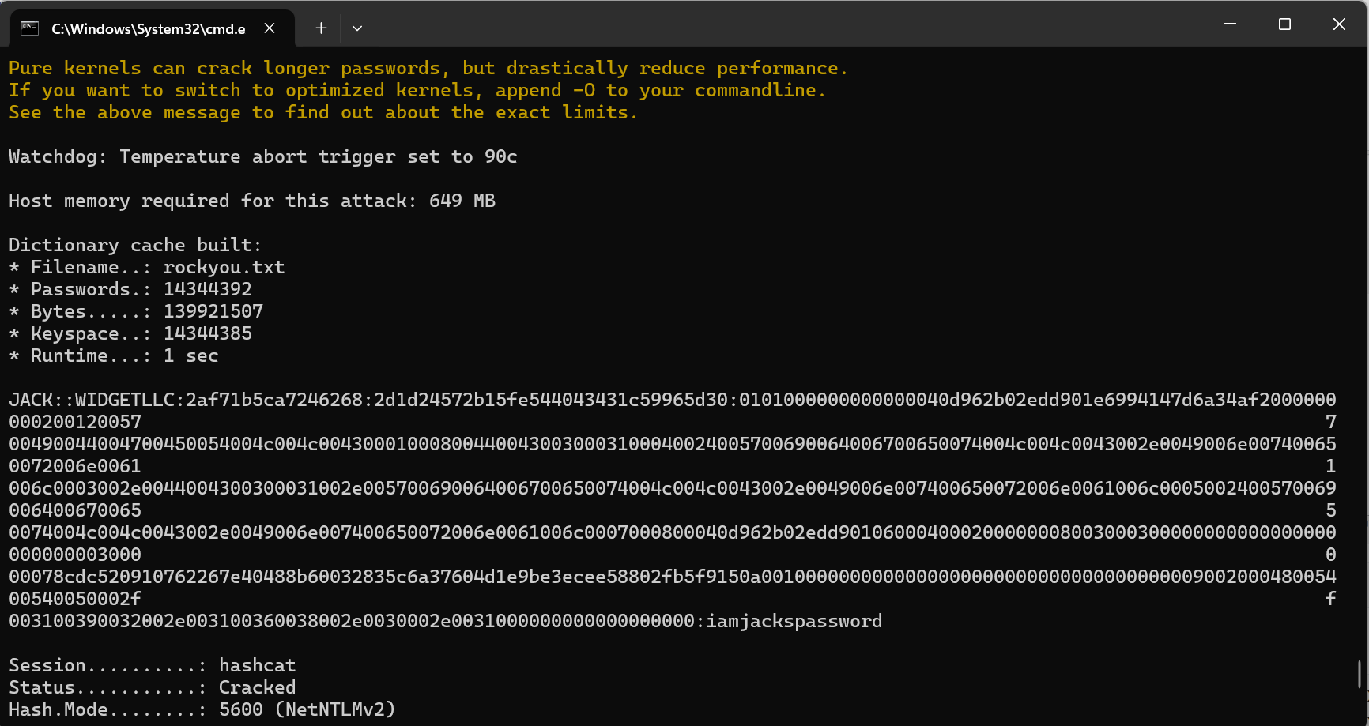Maximize the terminal window

click(x=1284, y=24)
